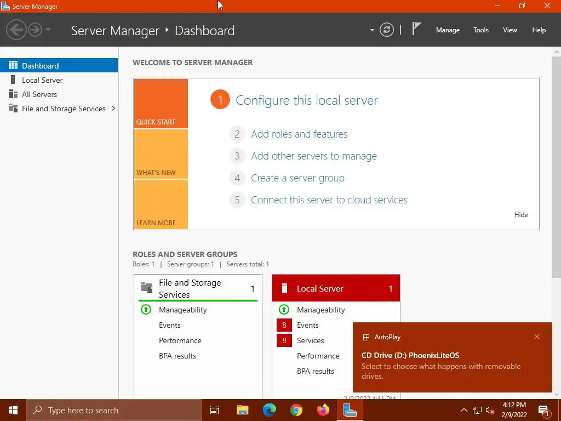
Task: Expand File and Storage Services arrow
Action: [113, 109]
